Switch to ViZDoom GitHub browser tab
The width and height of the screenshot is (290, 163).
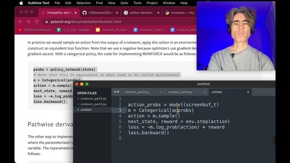101,13
